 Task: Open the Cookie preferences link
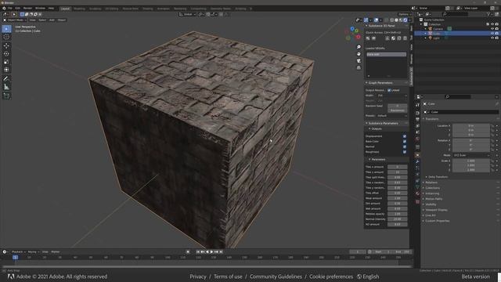click(331, 277)
